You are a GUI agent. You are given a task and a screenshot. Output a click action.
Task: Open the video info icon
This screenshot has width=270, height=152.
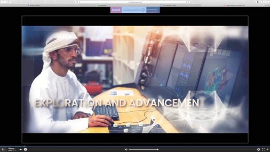pos(259,150)
